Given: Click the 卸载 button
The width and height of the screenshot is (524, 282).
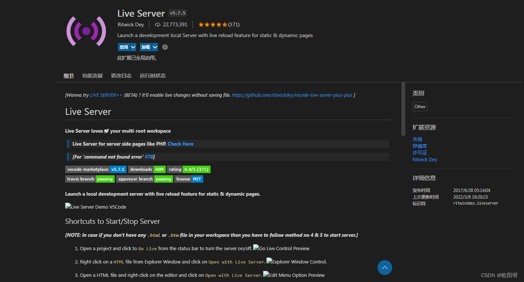Looking at the screenshot, I should click(146, 47).
